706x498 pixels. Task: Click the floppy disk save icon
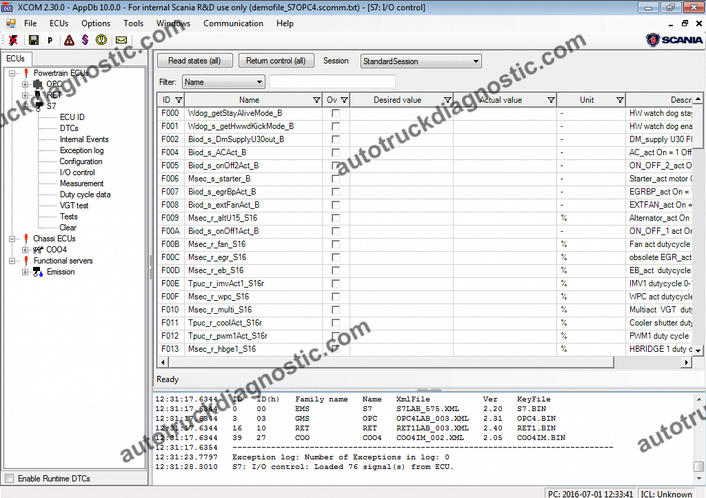click(x=33, y=40)
